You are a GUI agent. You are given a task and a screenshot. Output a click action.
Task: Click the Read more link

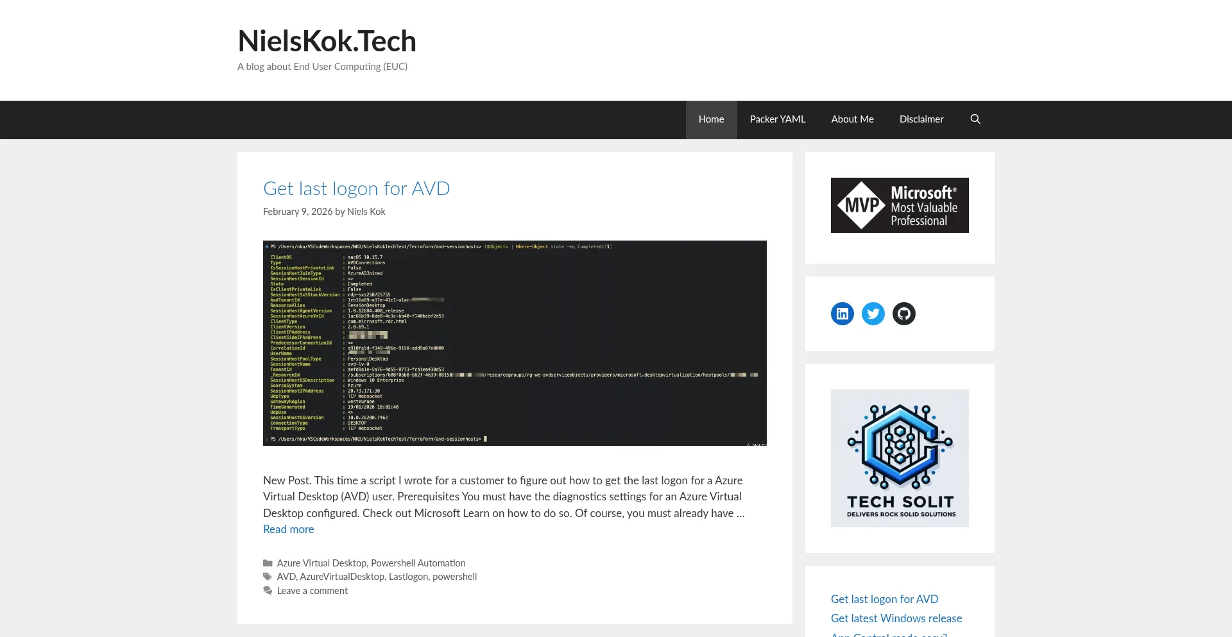click(288, 529)
